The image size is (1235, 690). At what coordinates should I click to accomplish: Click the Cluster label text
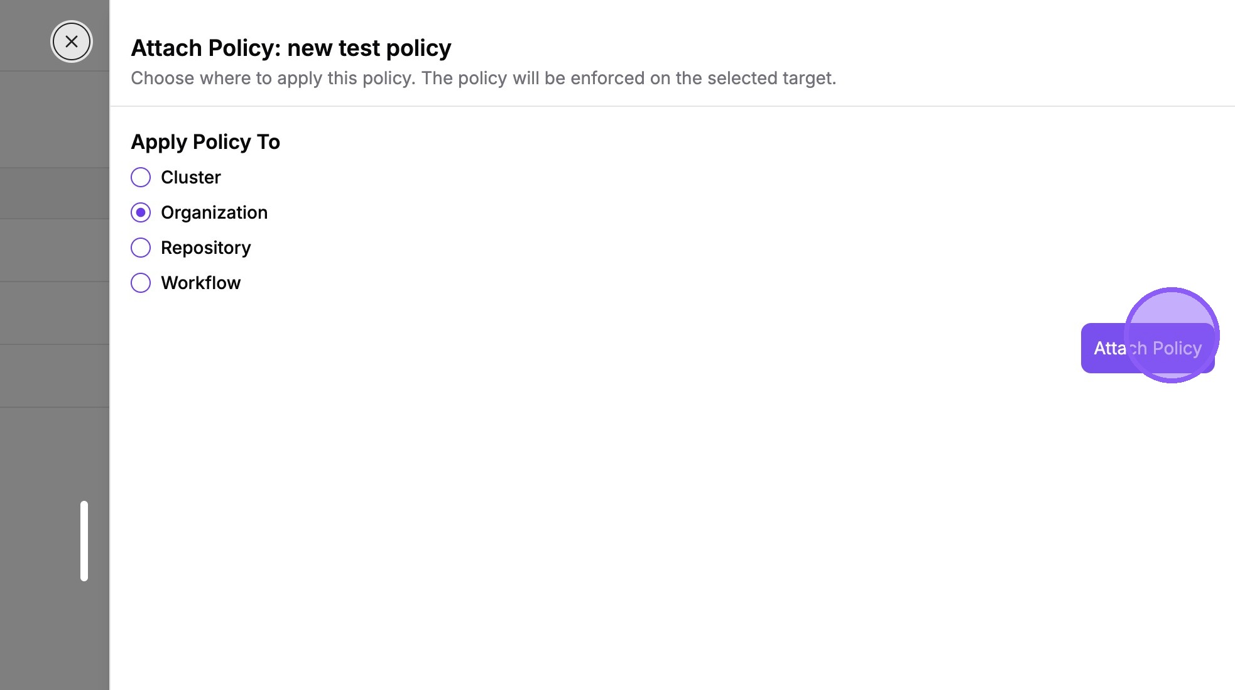tap(191, 177)
